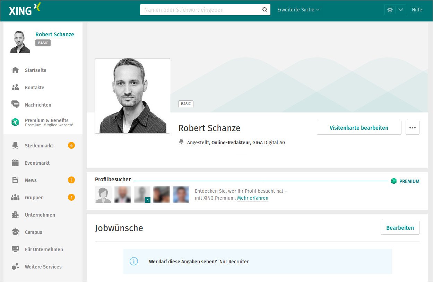Click Bearbeiten button in Jobwünsche
Viewport: 433px width, 282px height.
pyautogui.click(x=400, y=228)
